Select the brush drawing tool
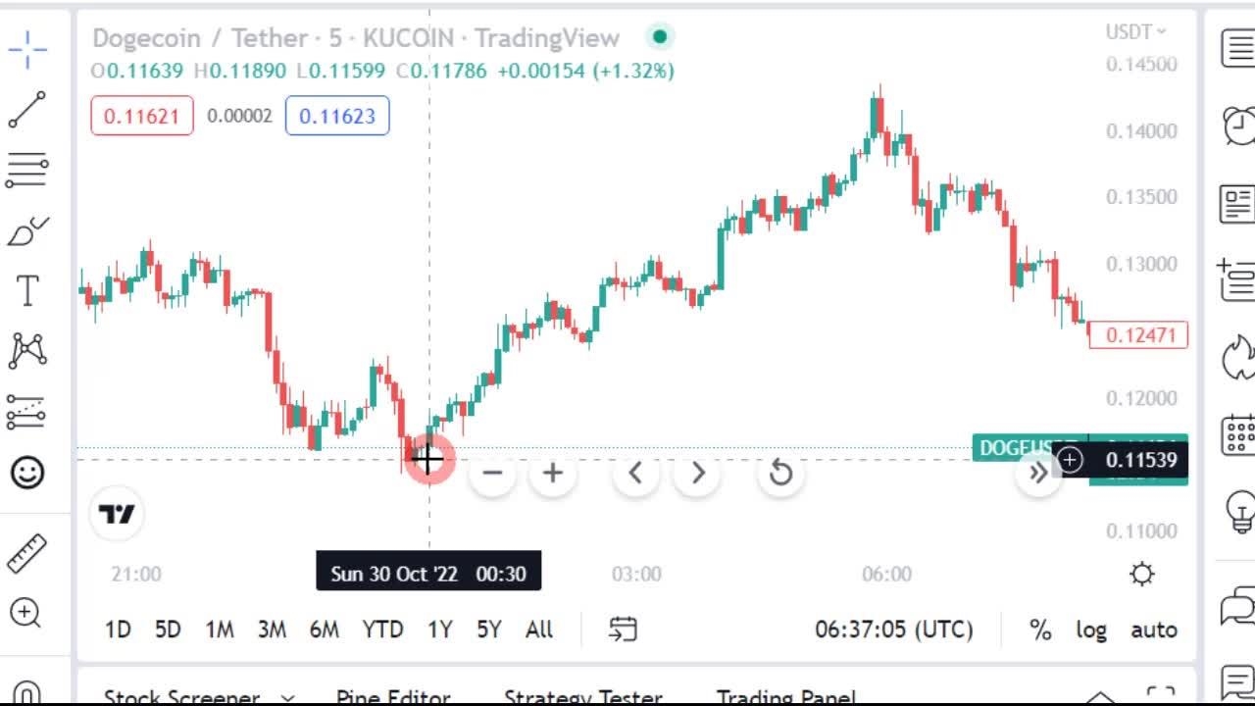The width and height of the screenshot is (1255, 706). click(27, 232)
